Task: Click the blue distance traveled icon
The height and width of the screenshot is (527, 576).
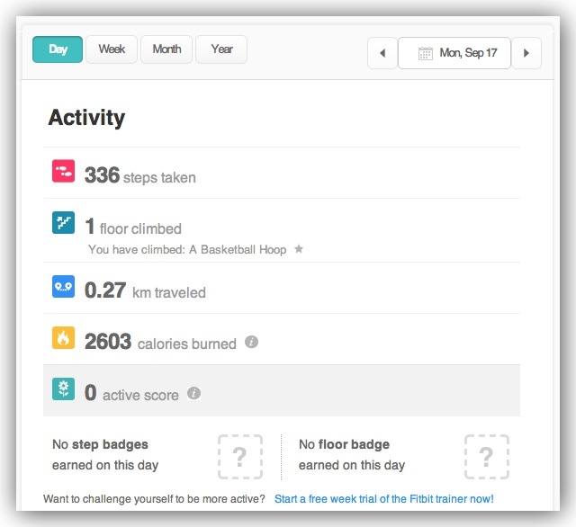Action: coord(63,287)
